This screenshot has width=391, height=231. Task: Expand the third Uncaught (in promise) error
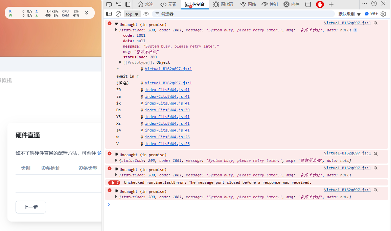point(116,169)
